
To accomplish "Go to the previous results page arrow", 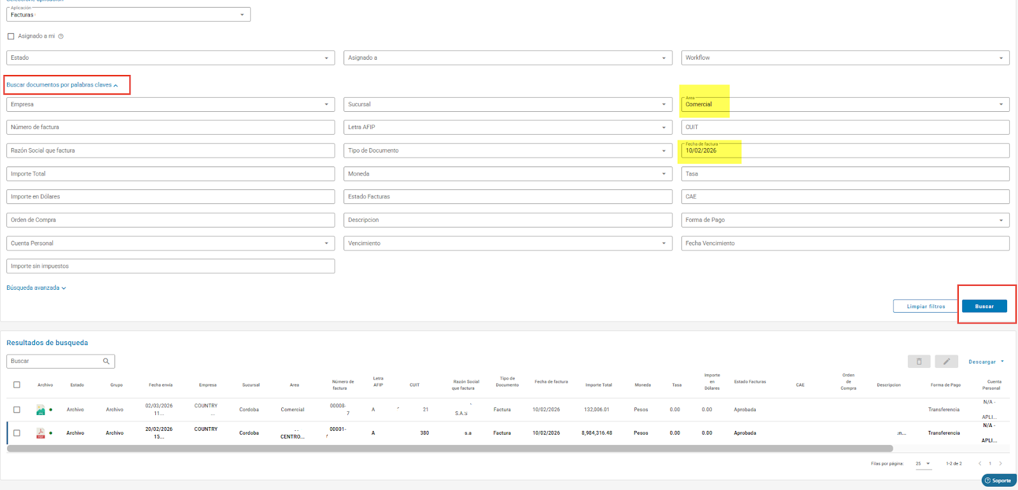I will pos(980,463).
